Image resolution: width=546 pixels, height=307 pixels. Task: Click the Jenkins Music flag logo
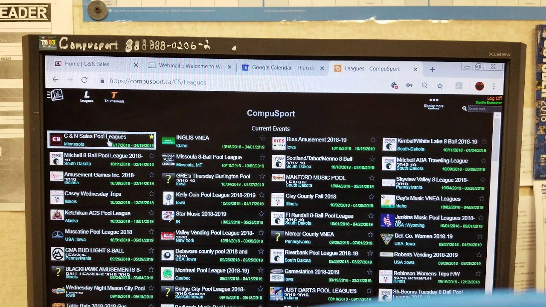tap(387, 220)
